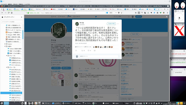
Task: Click the reply text field in the popup
Action: coord(99,56)
